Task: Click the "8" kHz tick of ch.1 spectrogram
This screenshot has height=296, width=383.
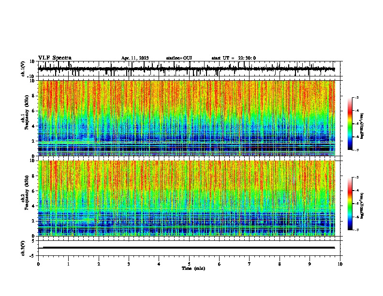Action: click(x=33, y=96)
